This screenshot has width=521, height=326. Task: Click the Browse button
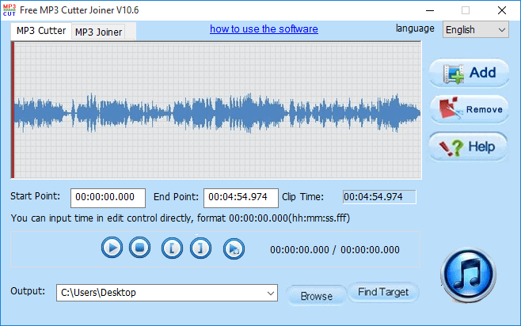click(x=317, y=296)
